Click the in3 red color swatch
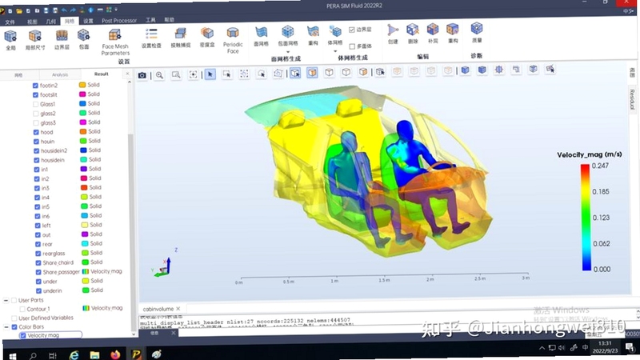This screenshot has height=360, width=640. tap(84, 187)
